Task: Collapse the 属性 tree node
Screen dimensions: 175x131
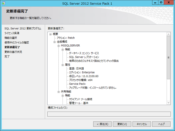Action: [x=63, y=65]
